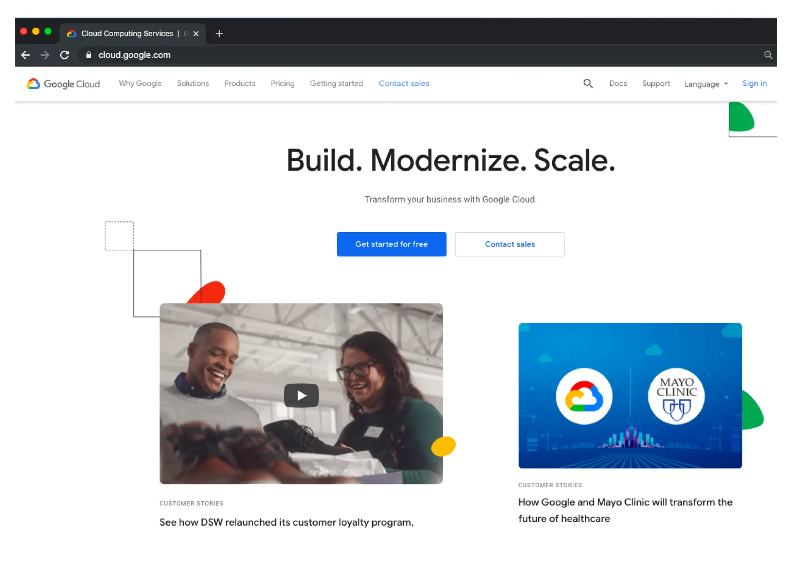Click the Google Cloud logo
Viewport: 792px width, 577px height.
click(63, 84)
